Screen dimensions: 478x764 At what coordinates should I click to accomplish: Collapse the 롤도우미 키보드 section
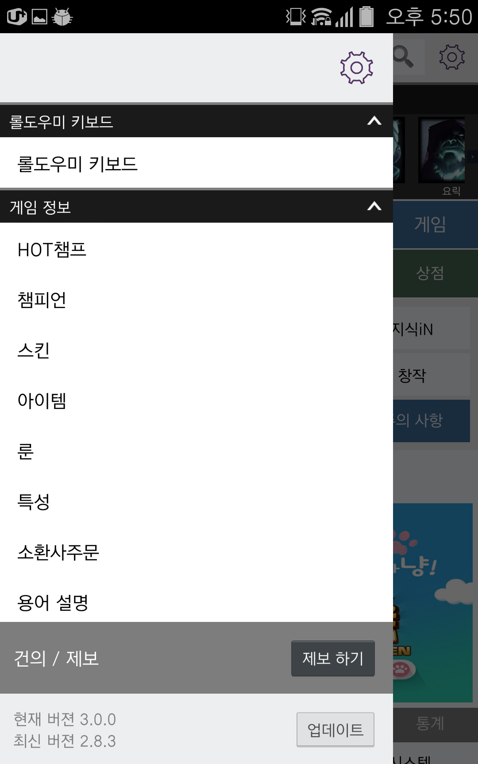374,121
